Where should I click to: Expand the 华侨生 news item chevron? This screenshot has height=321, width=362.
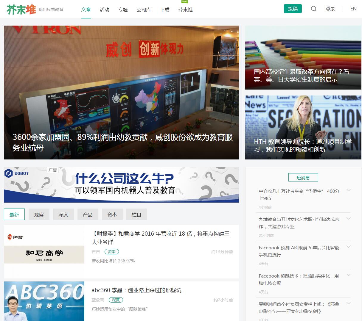tap(349, 190)
